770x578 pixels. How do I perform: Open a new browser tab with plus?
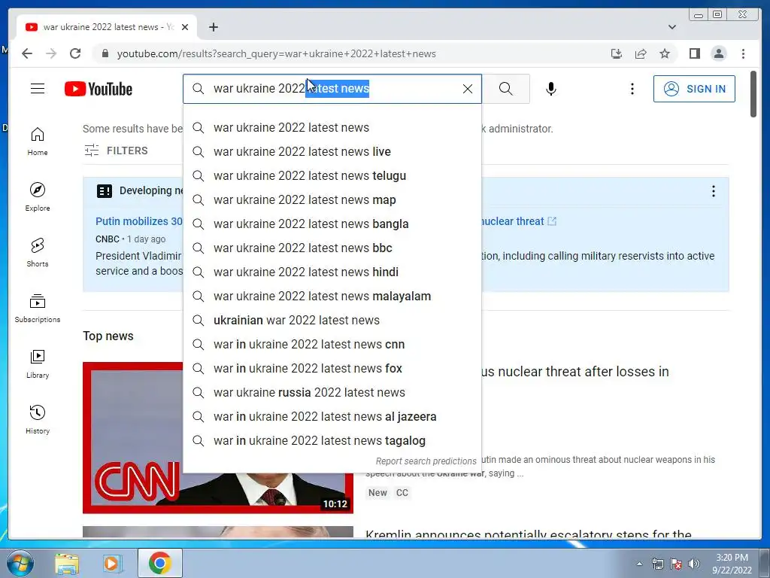213,27
